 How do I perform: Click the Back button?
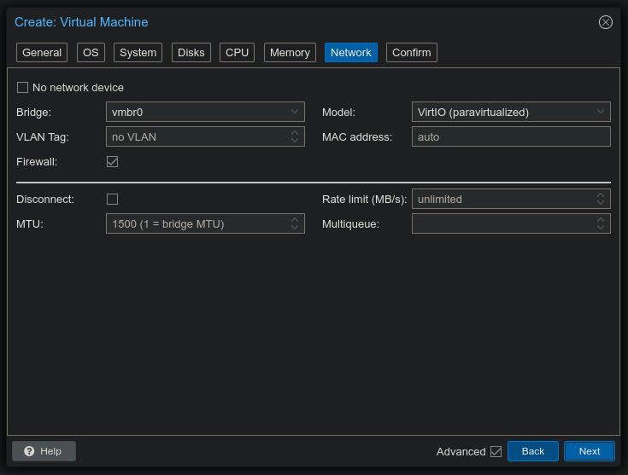532,451
